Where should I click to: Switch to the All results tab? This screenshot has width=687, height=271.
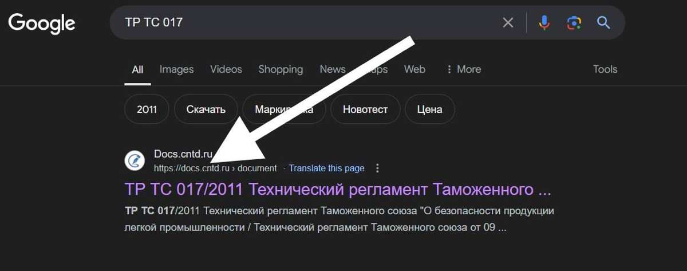click(x=137, y=69)
